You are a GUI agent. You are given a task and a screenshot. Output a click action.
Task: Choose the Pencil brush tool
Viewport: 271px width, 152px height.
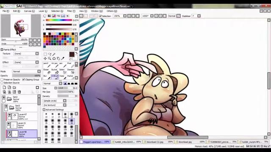(x=47, y=65)
